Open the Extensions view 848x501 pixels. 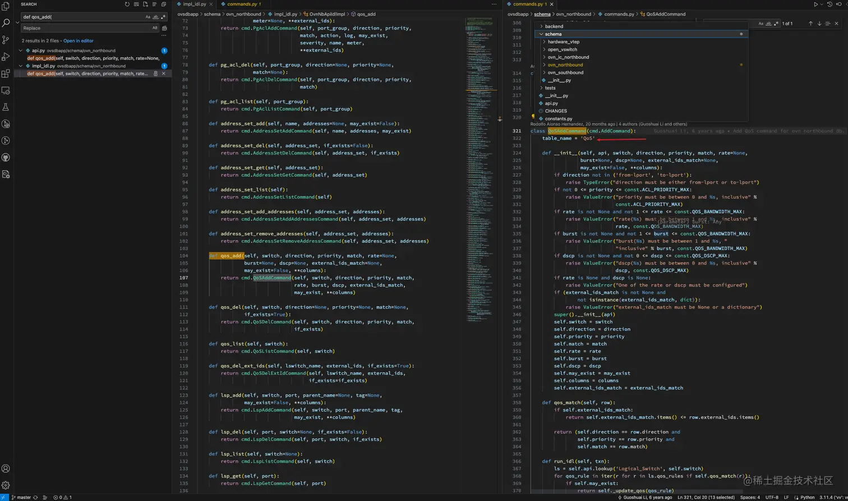[6, 73]
